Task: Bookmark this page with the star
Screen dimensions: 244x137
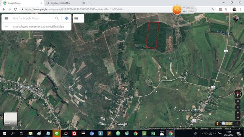Action: (213, 9)
